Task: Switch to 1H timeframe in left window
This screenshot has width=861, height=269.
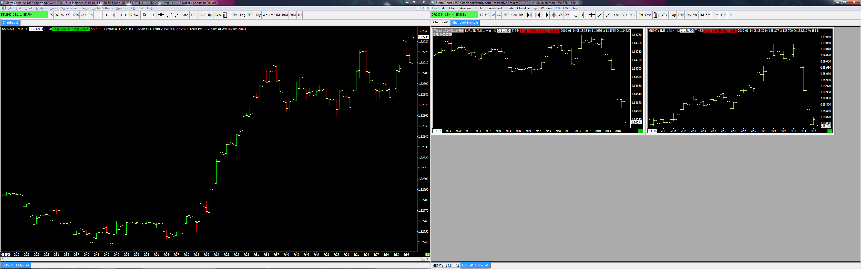Action: click(x=300, y=15)
